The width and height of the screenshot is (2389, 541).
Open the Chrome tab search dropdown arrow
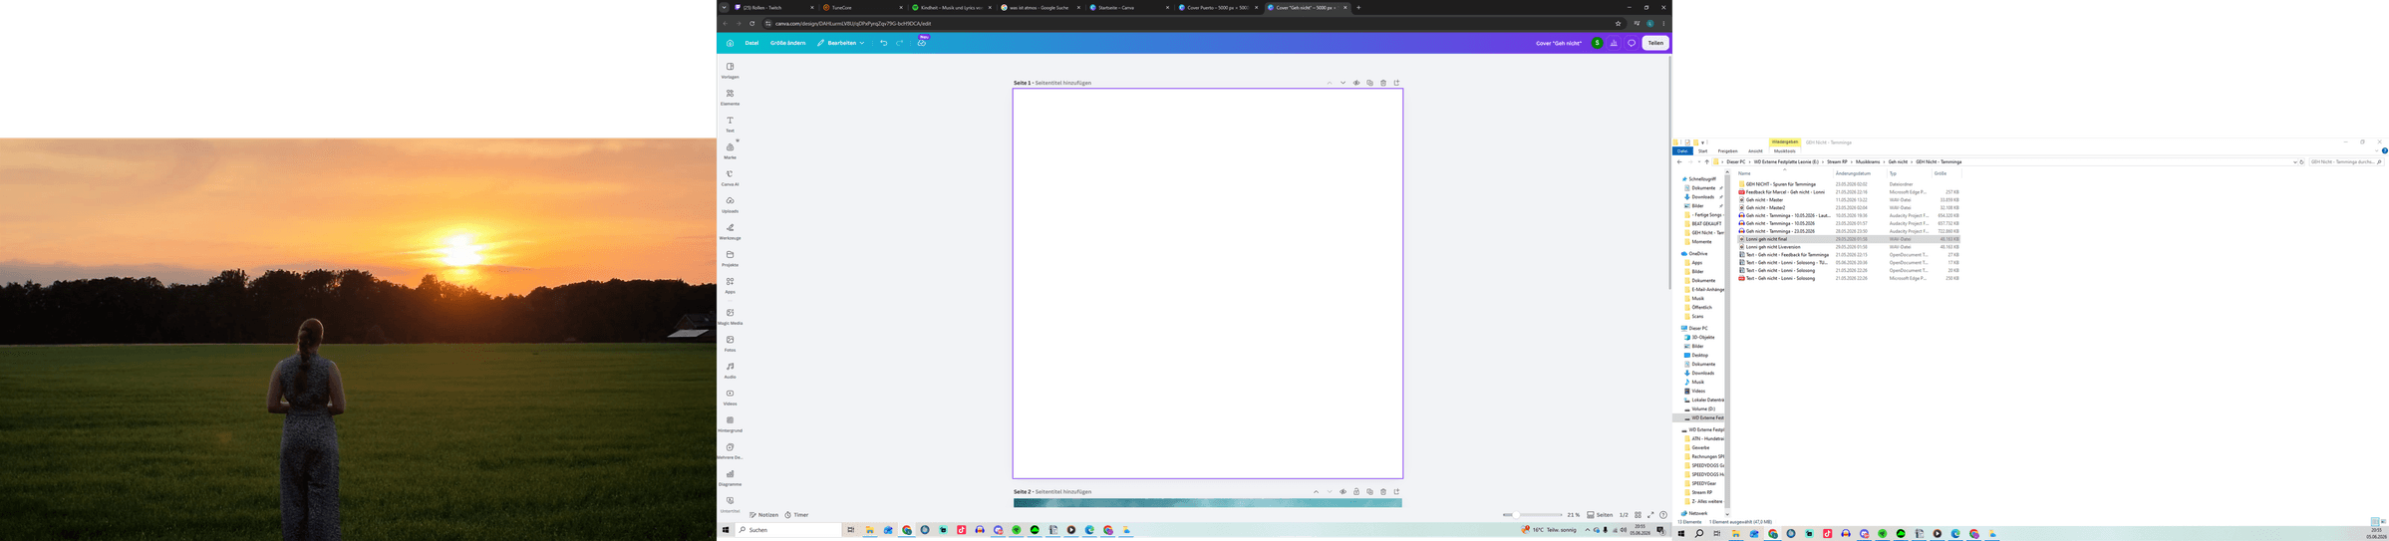725,7
